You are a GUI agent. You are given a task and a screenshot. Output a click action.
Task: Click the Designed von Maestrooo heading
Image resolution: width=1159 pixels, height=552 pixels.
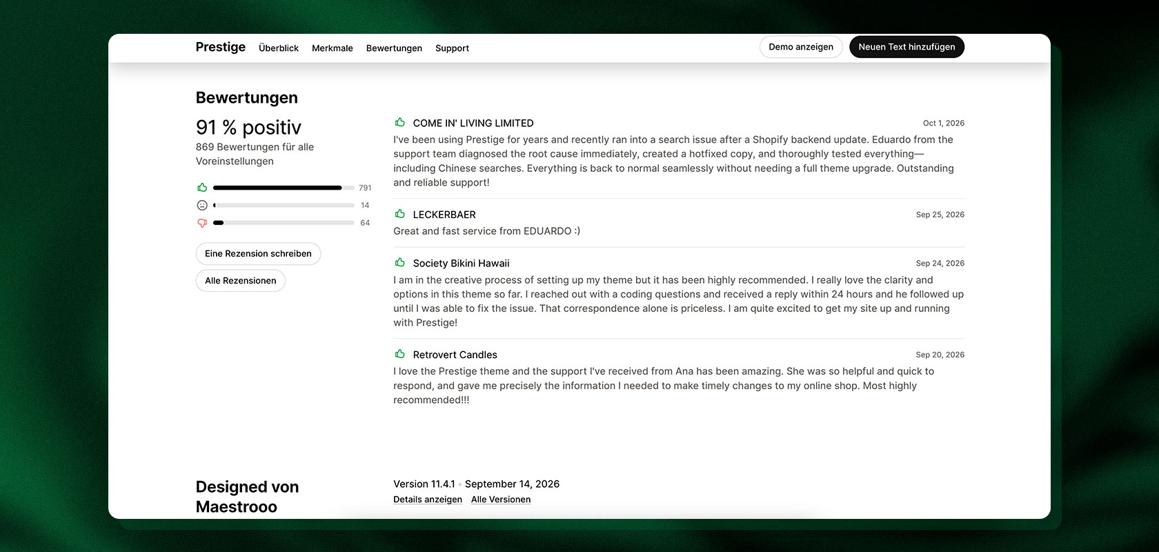coord(247,497)
